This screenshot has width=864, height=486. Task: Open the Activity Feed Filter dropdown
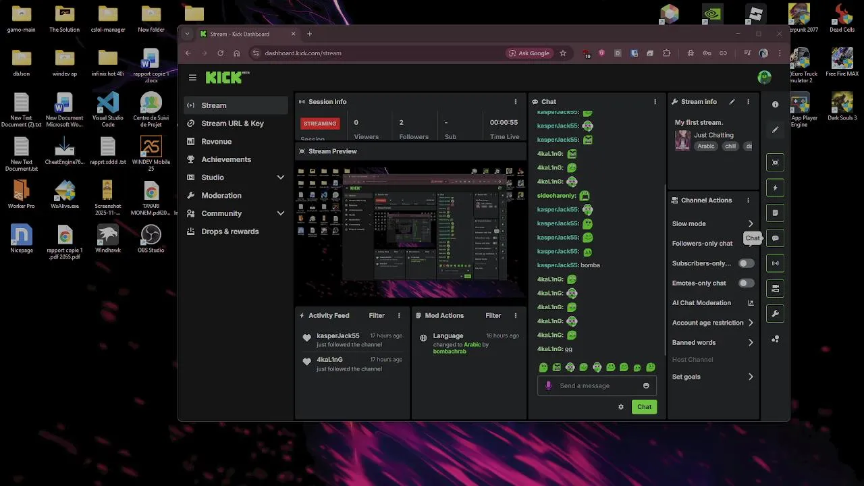click(377, 315)
